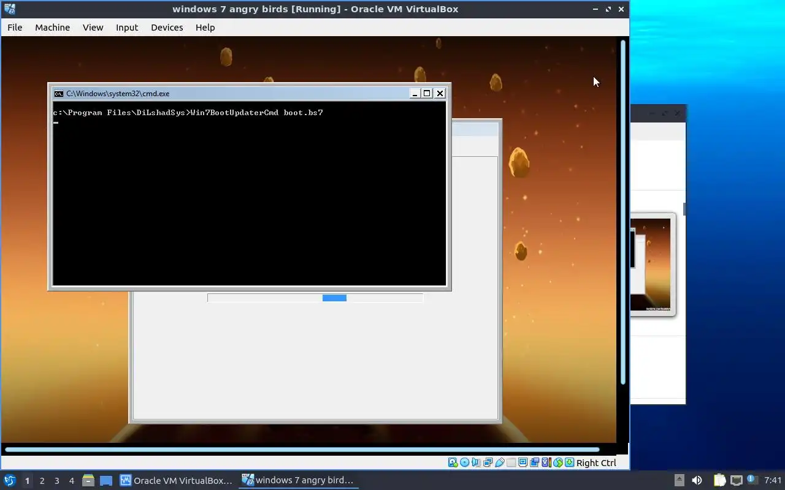
Task: Click the USB devices status icon
Action: [500, 462]
